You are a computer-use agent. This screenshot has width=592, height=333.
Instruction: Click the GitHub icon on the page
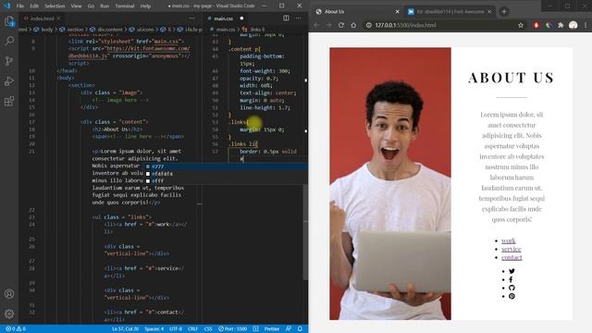coord(512,288)
